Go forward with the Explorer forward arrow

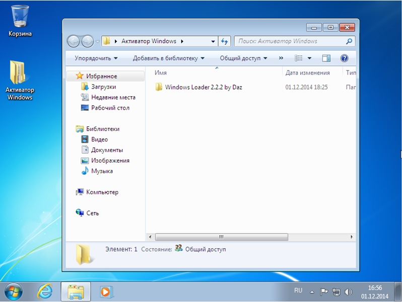pyautogui.click(x=88, y=41)
